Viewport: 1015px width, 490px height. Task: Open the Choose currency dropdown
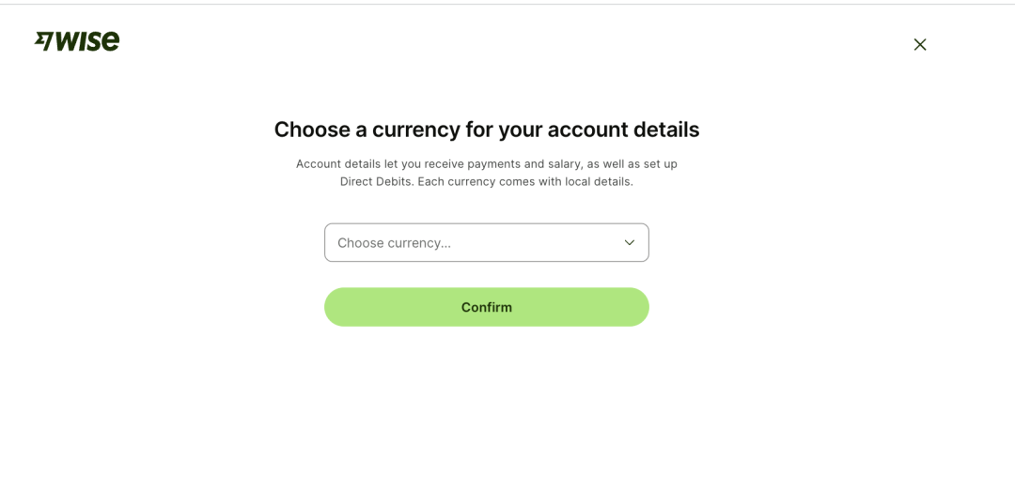pyautogui.click(x=486, y=242)
